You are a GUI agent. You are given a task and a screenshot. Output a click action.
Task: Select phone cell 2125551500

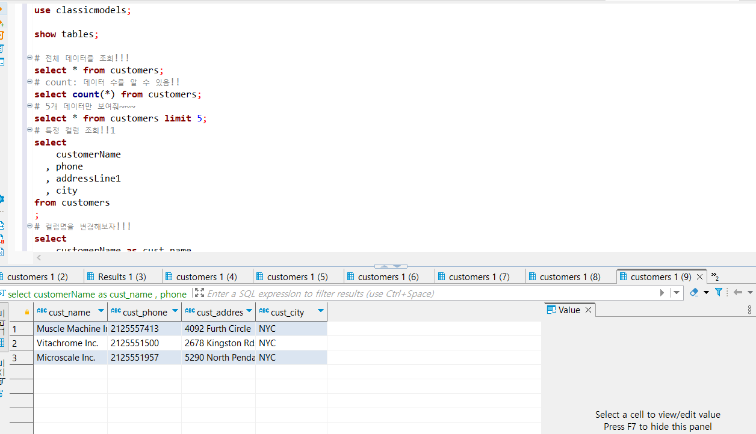[x=144, y=343]
